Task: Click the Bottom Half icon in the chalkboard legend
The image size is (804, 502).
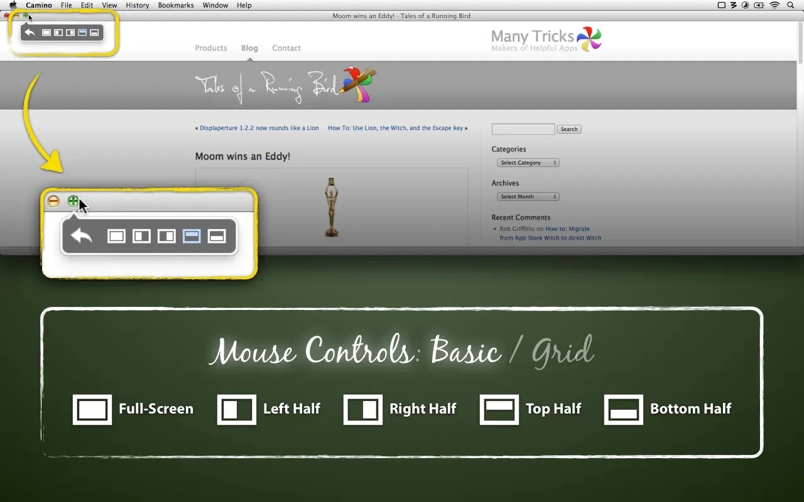Action: [623, 410]
